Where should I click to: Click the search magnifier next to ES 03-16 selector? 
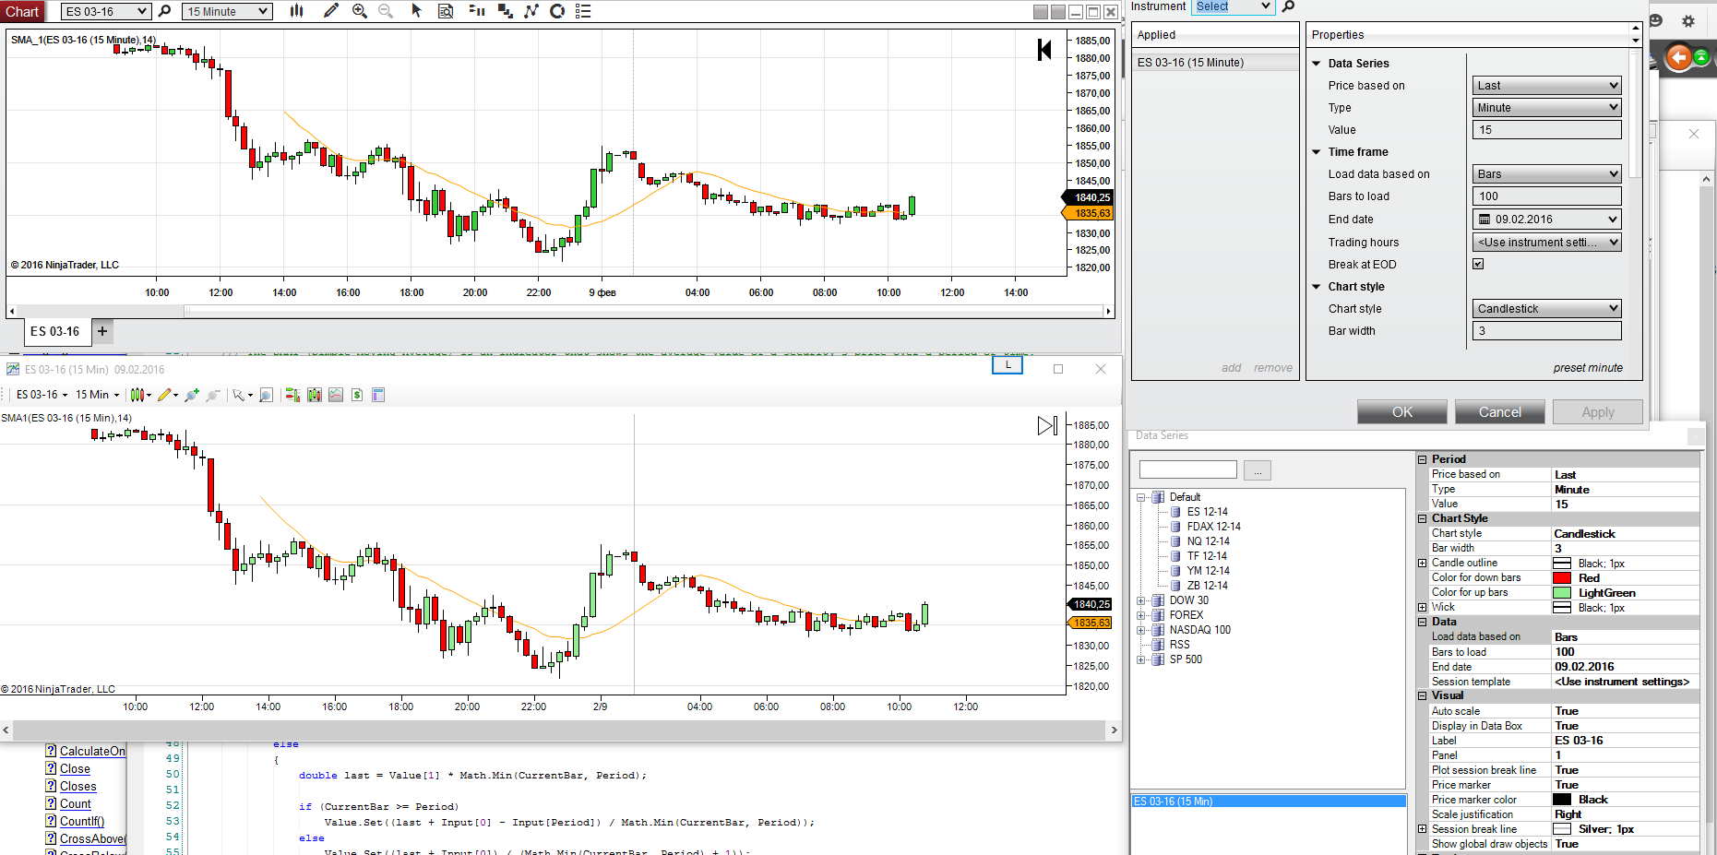coord(165,11)
